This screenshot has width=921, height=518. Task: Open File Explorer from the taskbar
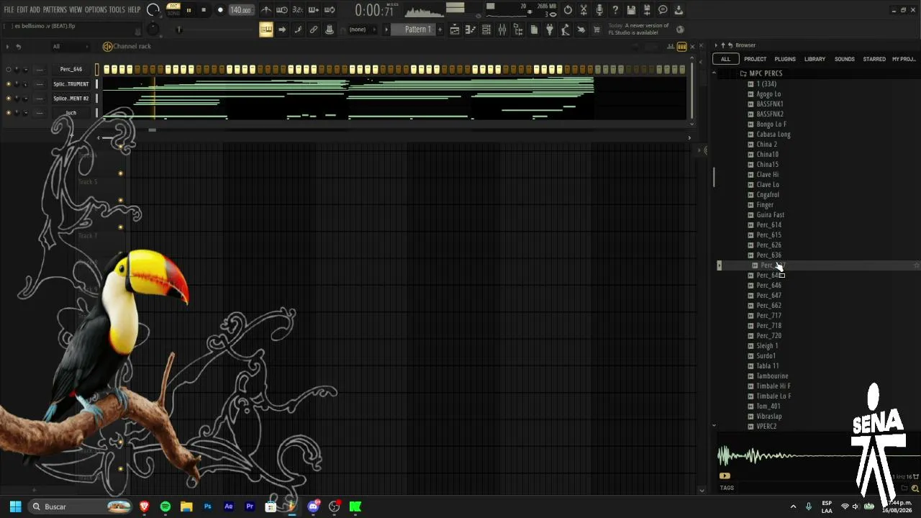186,506
